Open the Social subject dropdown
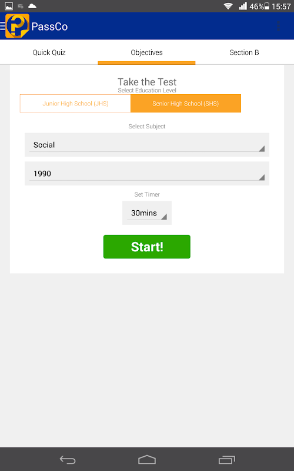294x471 pixels. [147, 145]
